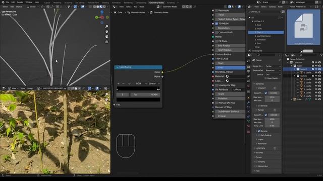This screenshot has width=323, height=181.
Task: Open the Device CPU dropdown
Action: pos(273,74)
